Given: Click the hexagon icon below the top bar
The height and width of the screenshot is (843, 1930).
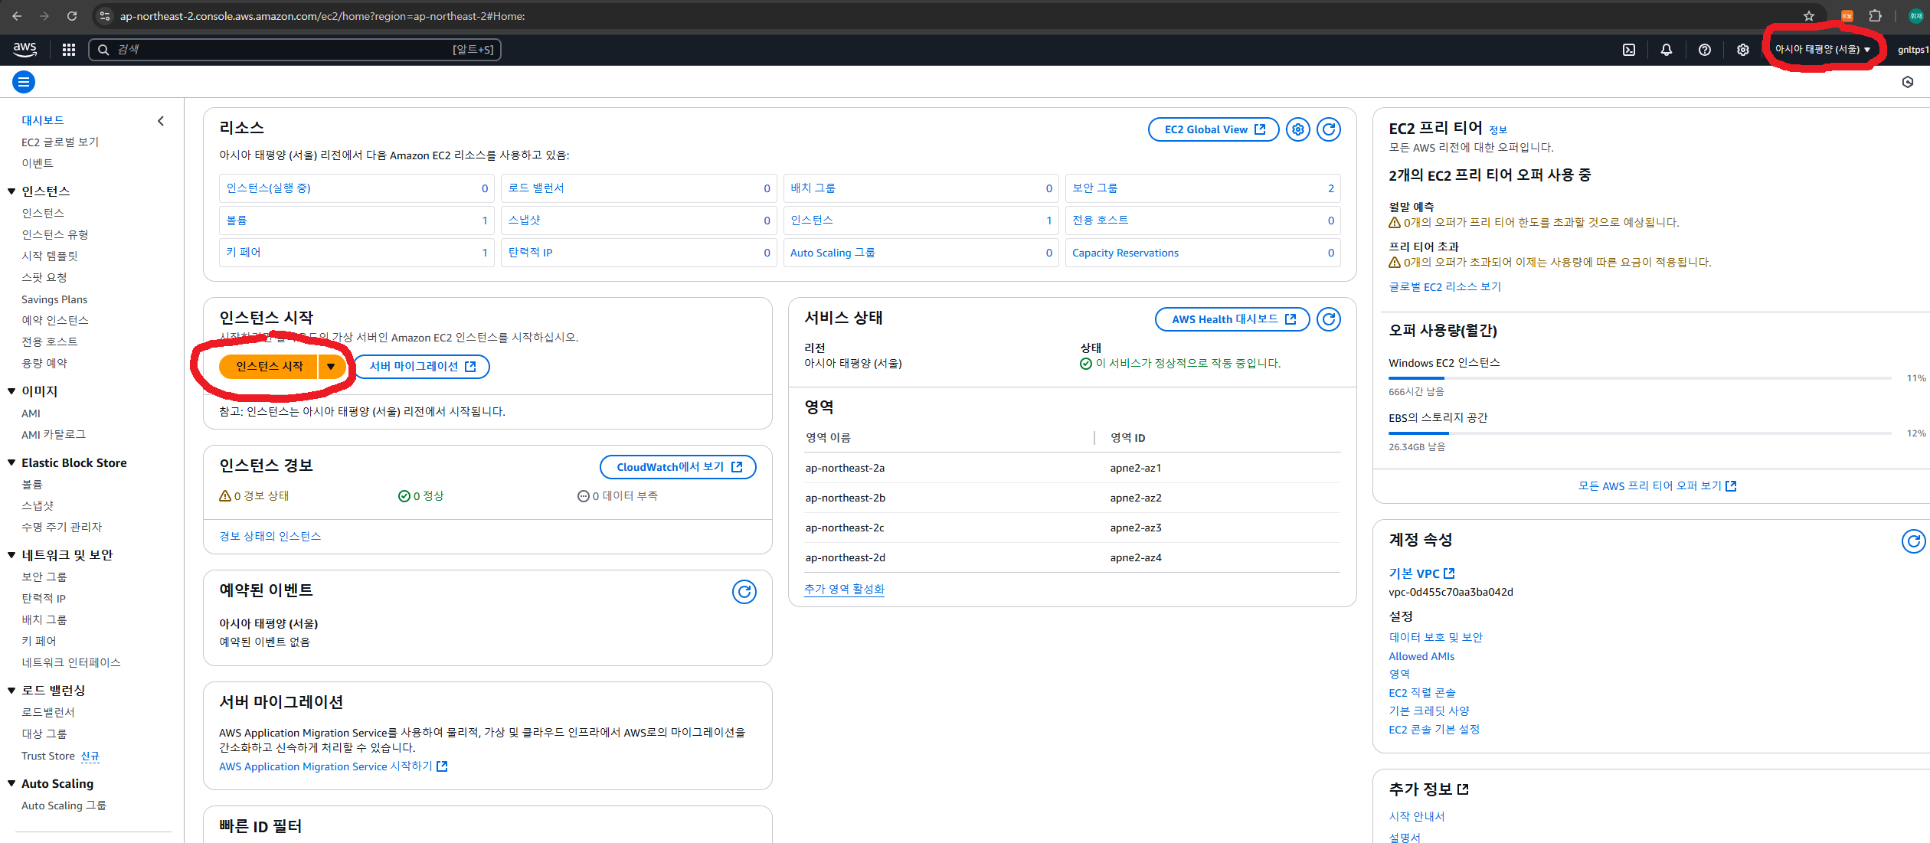Looking at the screenshot, I should (x=1908, y=82).
